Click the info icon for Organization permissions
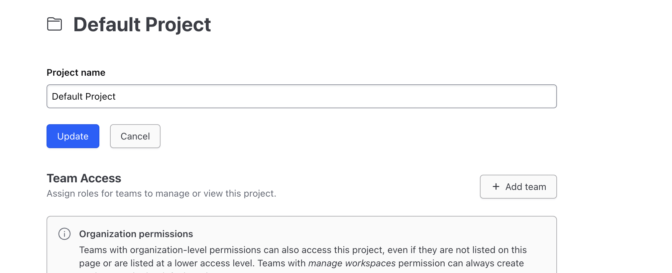 [64, 234]
